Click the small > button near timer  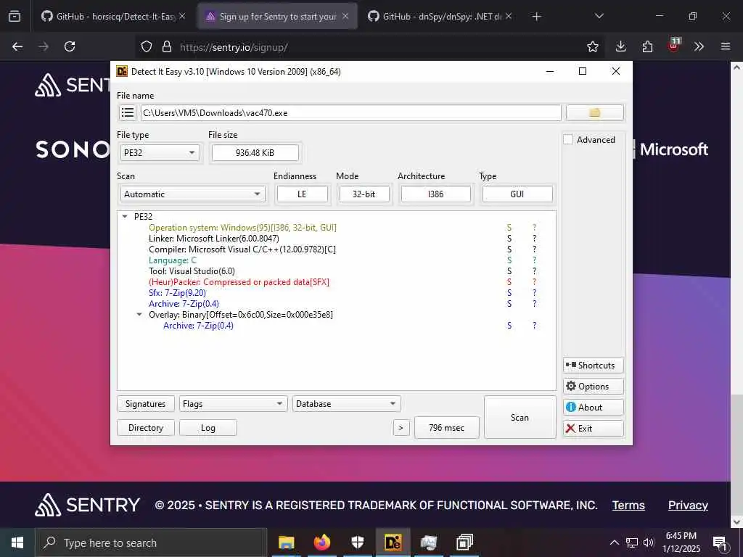pos(401,428)
